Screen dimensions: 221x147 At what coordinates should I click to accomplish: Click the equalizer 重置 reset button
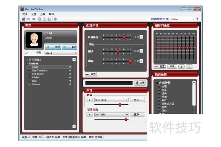pyautogui.click(x=159, y=67)
